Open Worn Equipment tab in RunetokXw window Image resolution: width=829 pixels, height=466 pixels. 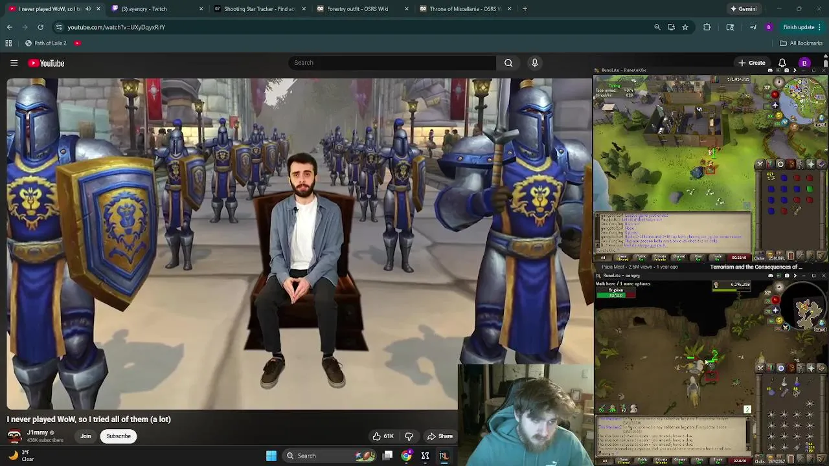coord(801,164)
